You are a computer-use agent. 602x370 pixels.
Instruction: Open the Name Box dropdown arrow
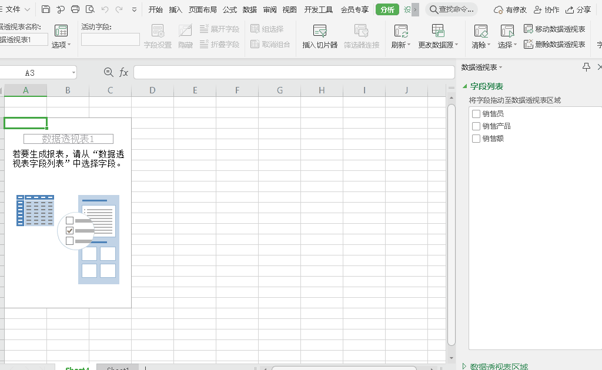pos(73,73)
